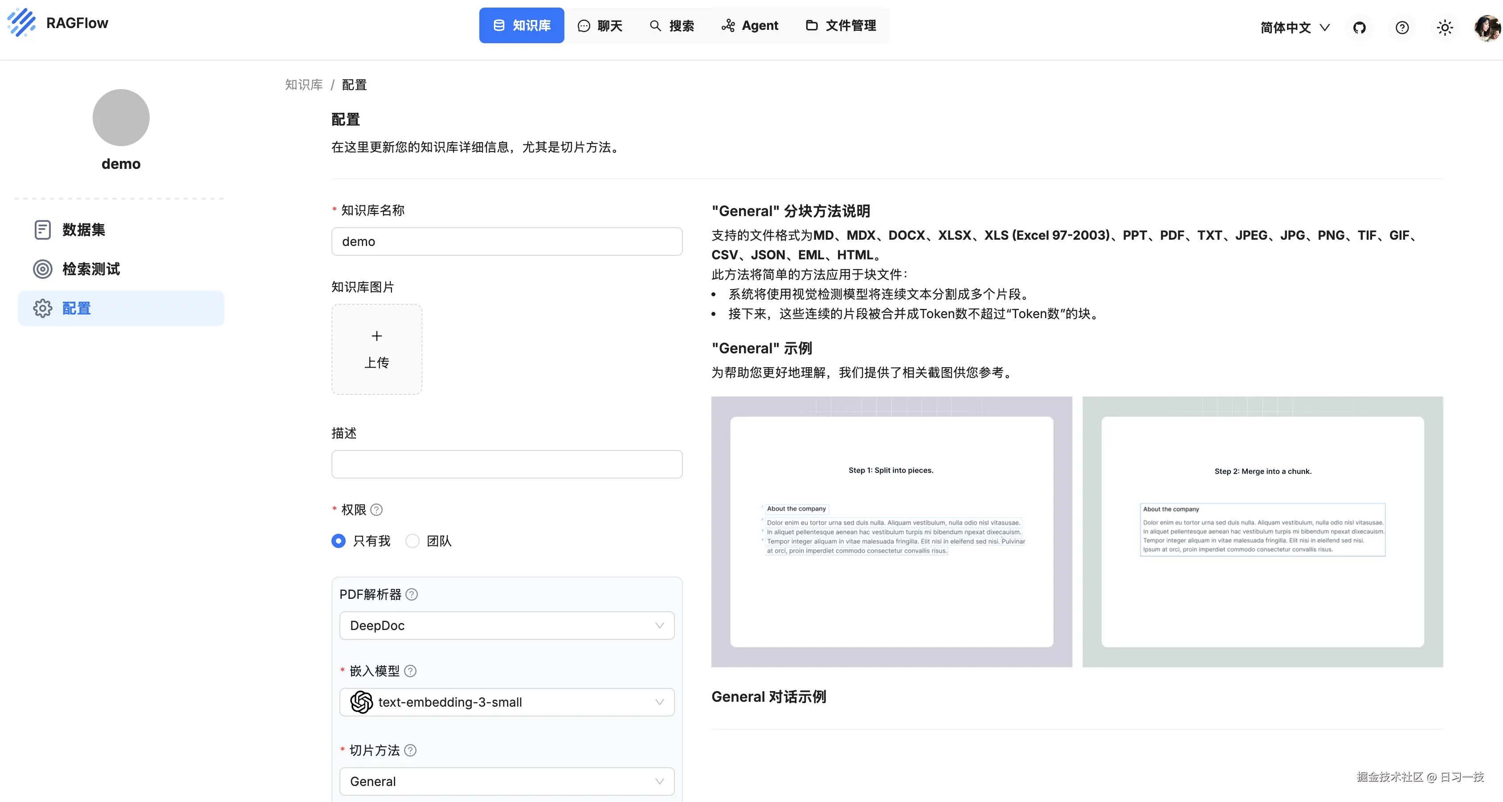Click the PDF解析器 help icon
The height and width of the screenshot is (802, 1503).
[412, 594]
